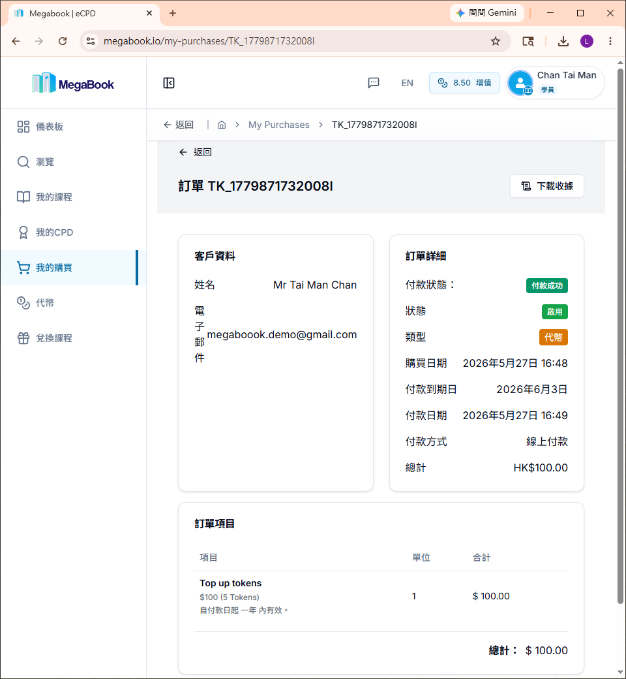Open Chrome profile L avatar
The image size is (626, 679).
coord(587,41)
